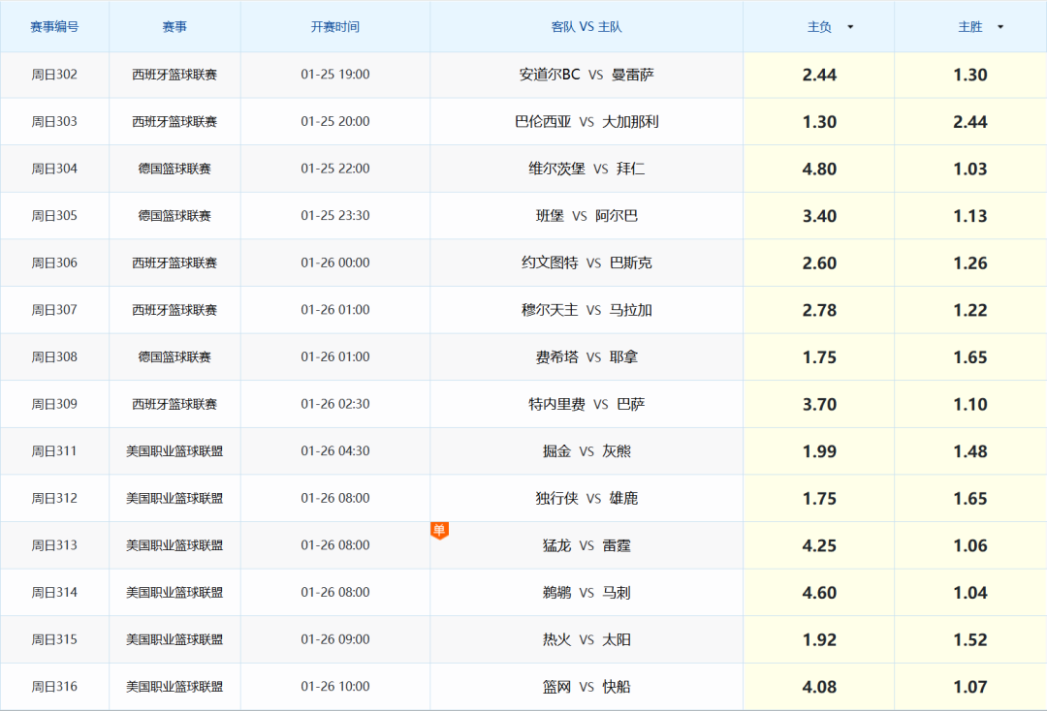This screenshot has width=1047, height=711.
Task: Select 主胜 odds 1.04 for 马刺 match
Action: click(970, 592)
